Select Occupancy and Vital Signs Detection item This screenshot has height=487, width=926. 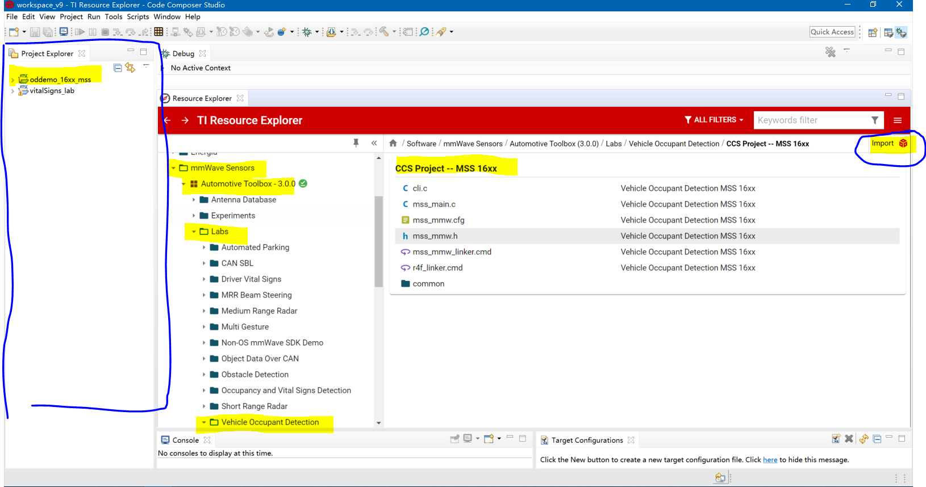click(x=286, y=391)
